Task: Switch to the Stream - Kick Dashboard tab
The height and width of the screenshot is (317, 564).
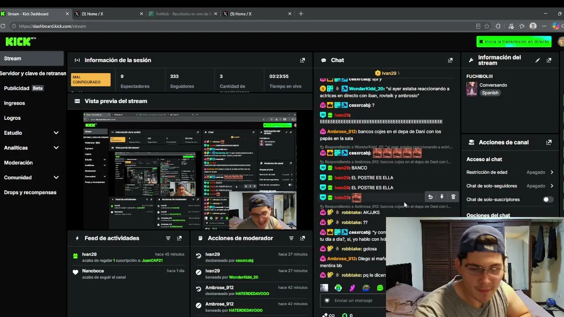Action: [x=35, y=14]
